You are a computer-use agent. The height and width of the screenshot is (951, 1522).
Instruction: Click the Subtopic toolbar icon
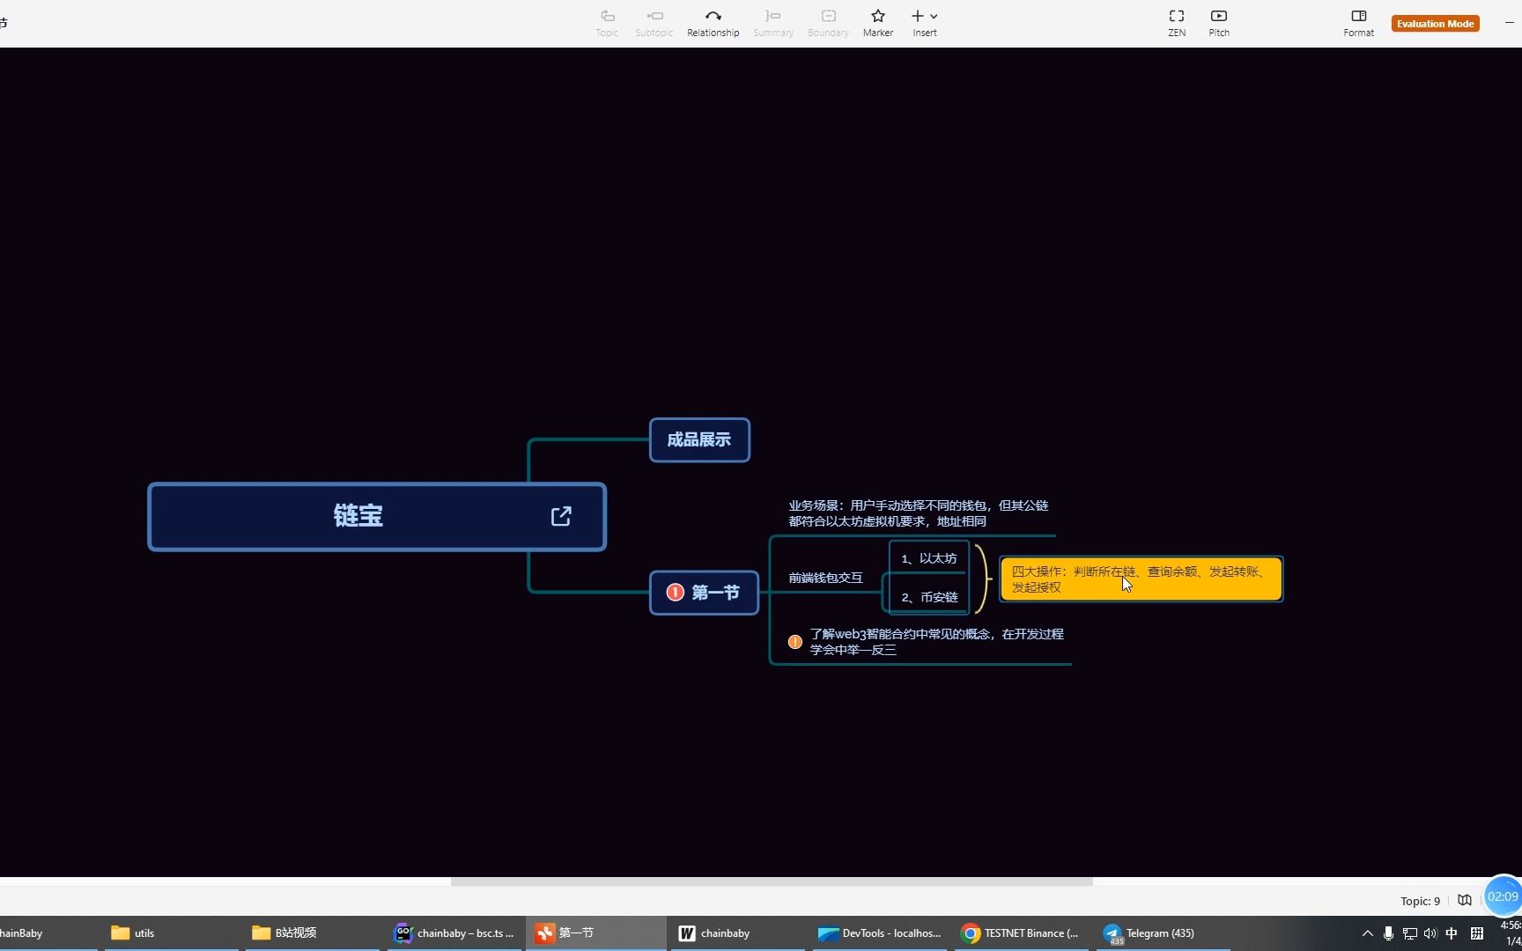654,23
